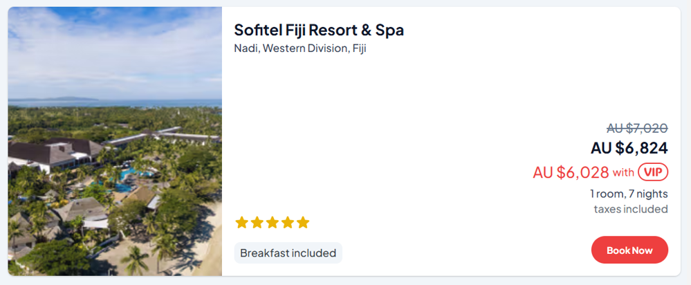Click the "1 room, 7 nights" text
Image resolution: width=691 pixels, height=285 pixels.
click(629, 193)
